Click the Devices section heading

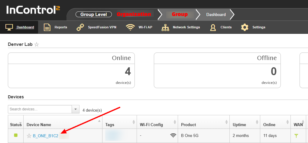tap(16, 97)
